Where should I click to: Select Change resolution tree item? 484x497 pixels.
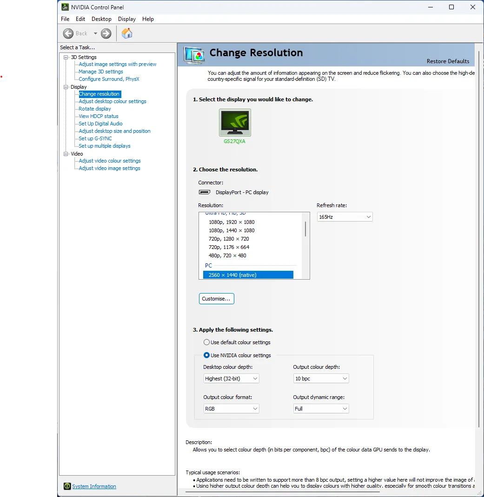[x=99, y=94]
